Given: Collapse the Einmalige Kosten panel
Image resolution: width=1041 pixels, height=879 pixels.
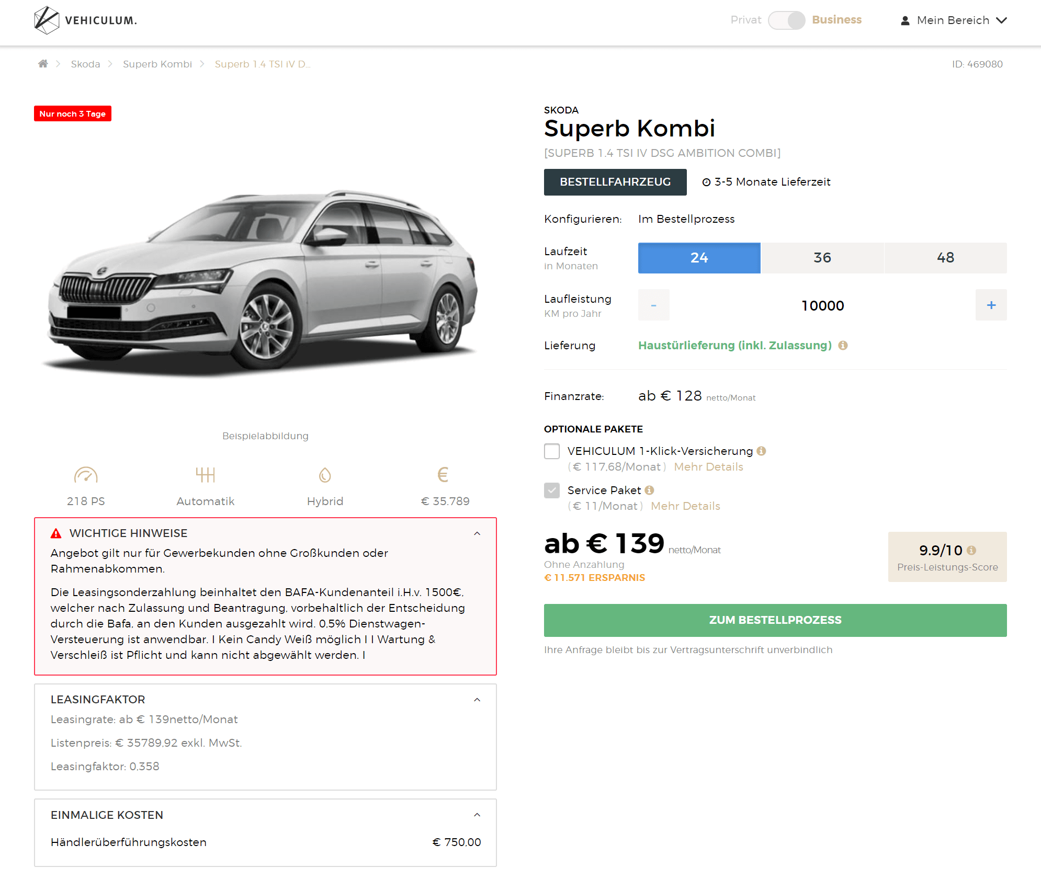Looking at the screenshot, I should click(x=477, y=815).
